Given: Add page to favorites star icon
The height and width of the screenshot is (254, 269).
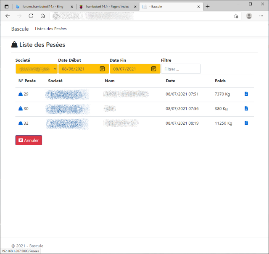Looking at the screenshot, I should pyautogui.click(x=236, y=16).
